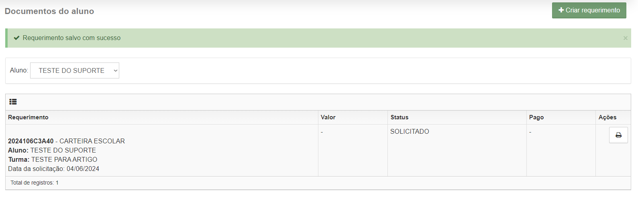Viewport: 638px width, 203px height.
Task: Click the dropdown arrow beside TESTE DO SUPORTE
Action: 116,70
